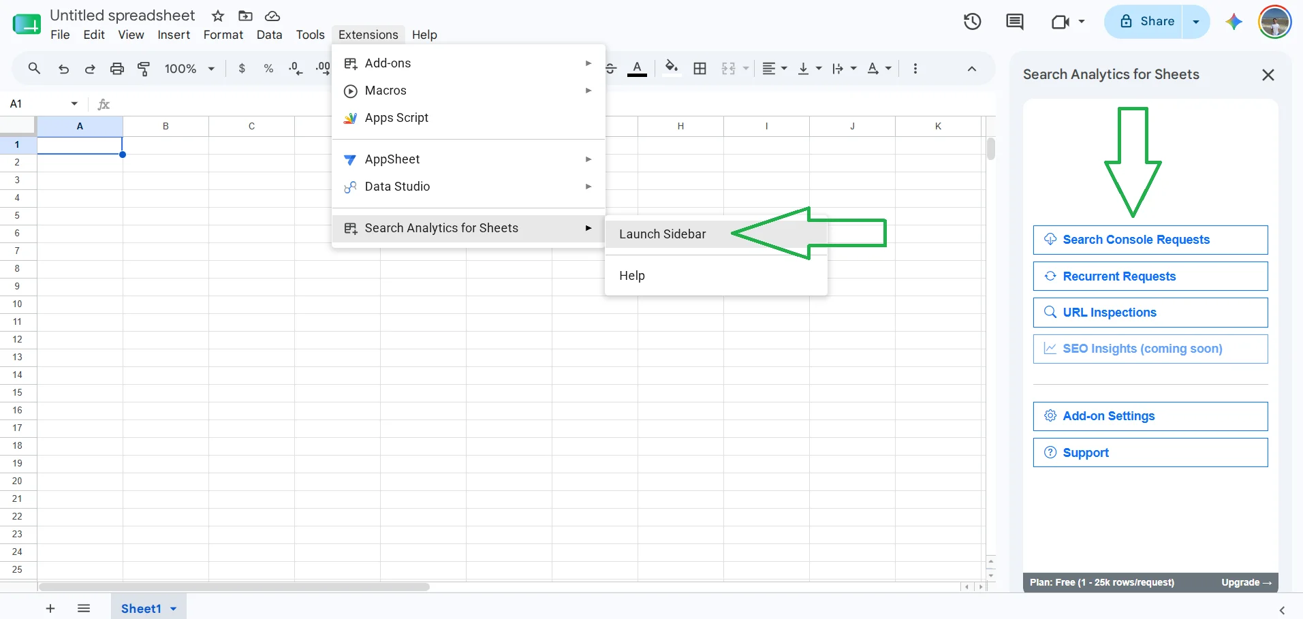Open the File menu
The height and width of the screenshot is (619, 1303).
click(x=60, y=35)
